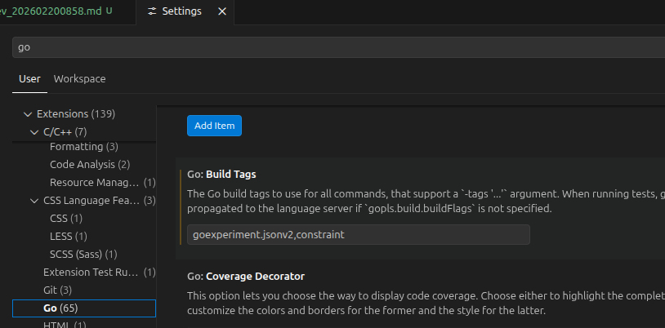The height and width of the screenshot is (328, 665).
Task: Click the Settings tab icon
Action: tap(153, 12)
